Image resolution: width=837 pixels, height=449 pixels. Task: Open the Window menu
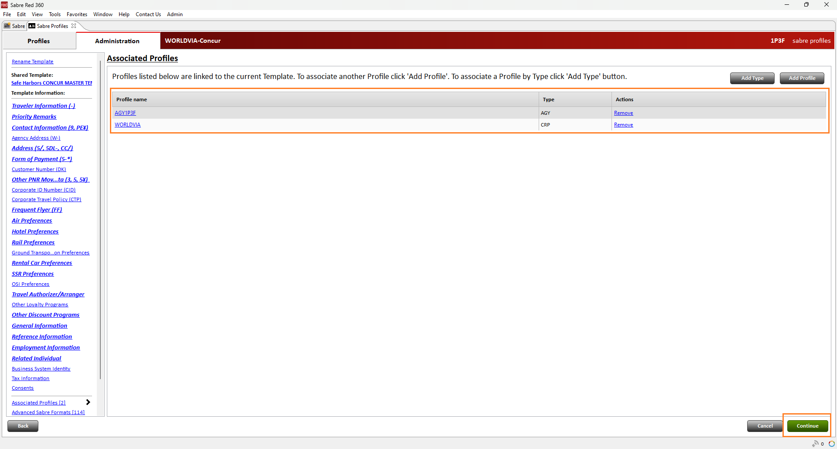click(x=103, y=14)
